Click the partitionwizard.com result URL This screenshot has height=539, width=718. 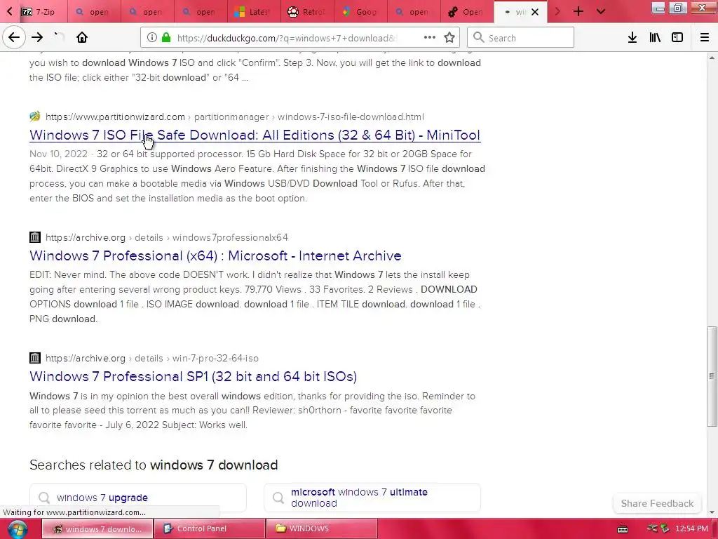234,117
